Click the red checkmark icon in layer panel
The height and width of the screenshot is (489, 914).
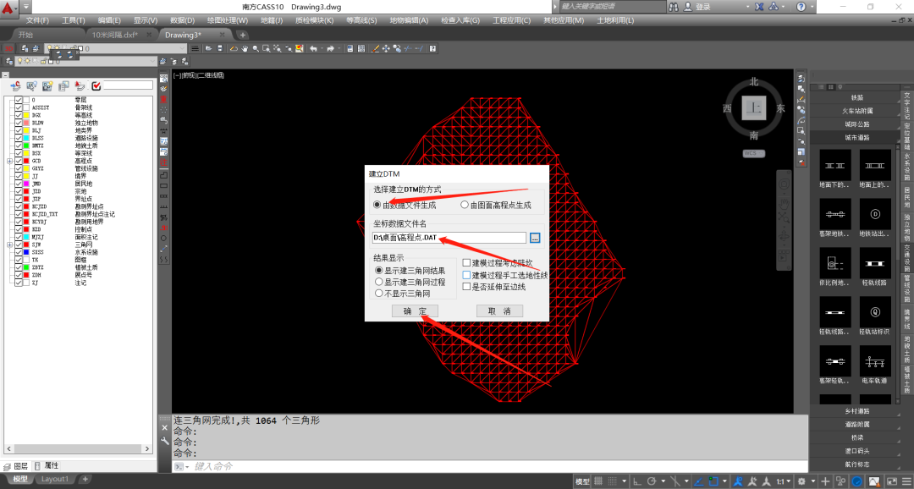pyautogui.click(x=96, y=85)
